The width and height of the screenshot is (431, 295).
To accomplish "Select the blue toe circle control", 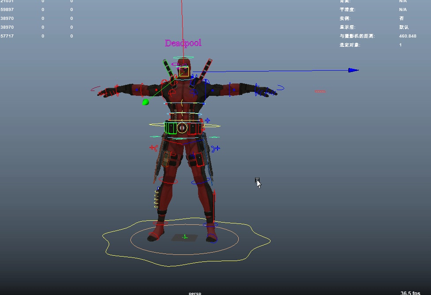I will click(212, 238).
